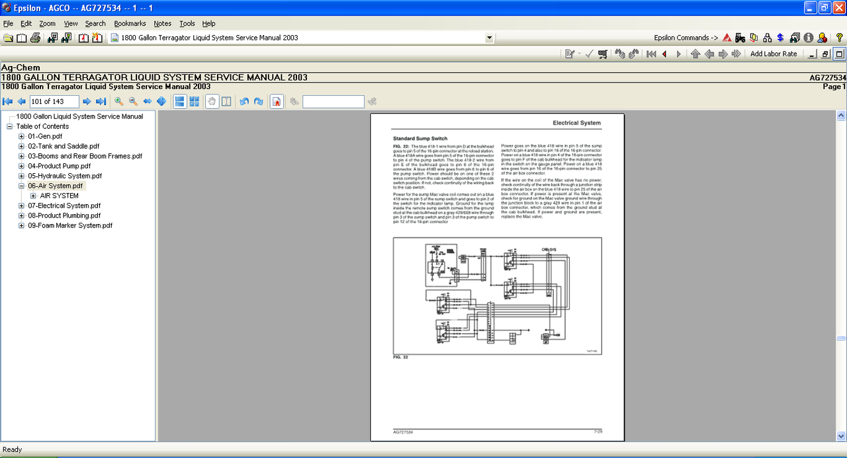
Task: Click the scrollbar down arrow of viewer
Action: tap(842, 436)
